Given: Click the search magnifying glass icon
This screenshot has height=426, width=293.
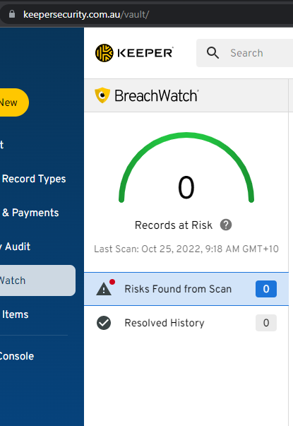Looking at the screenshot, I should click(213, 53).
